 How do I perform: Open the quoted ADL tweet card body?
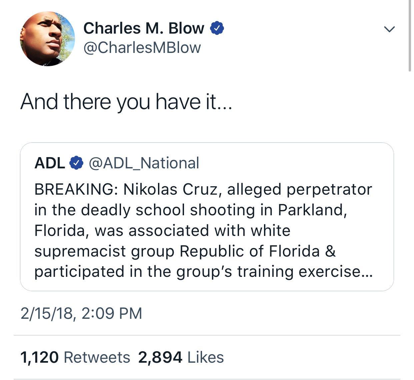point(207,230)
